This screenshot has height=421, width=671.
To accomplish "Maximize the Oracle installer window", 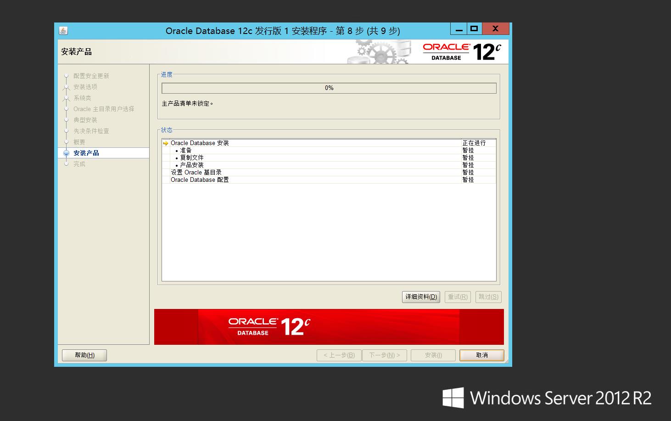I will [x=474, y=28].
